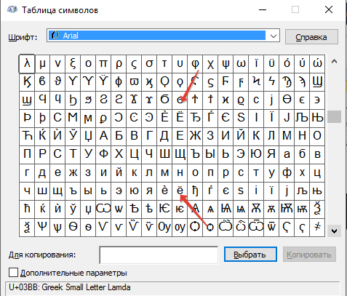Click the Character Map app icon in title bar
The height and width of the screenshot is (296, 347).
tap(12, 10)
